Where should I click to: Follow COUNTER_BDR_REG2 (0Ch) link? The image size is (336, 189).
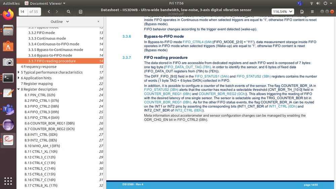tap(223, 94)
